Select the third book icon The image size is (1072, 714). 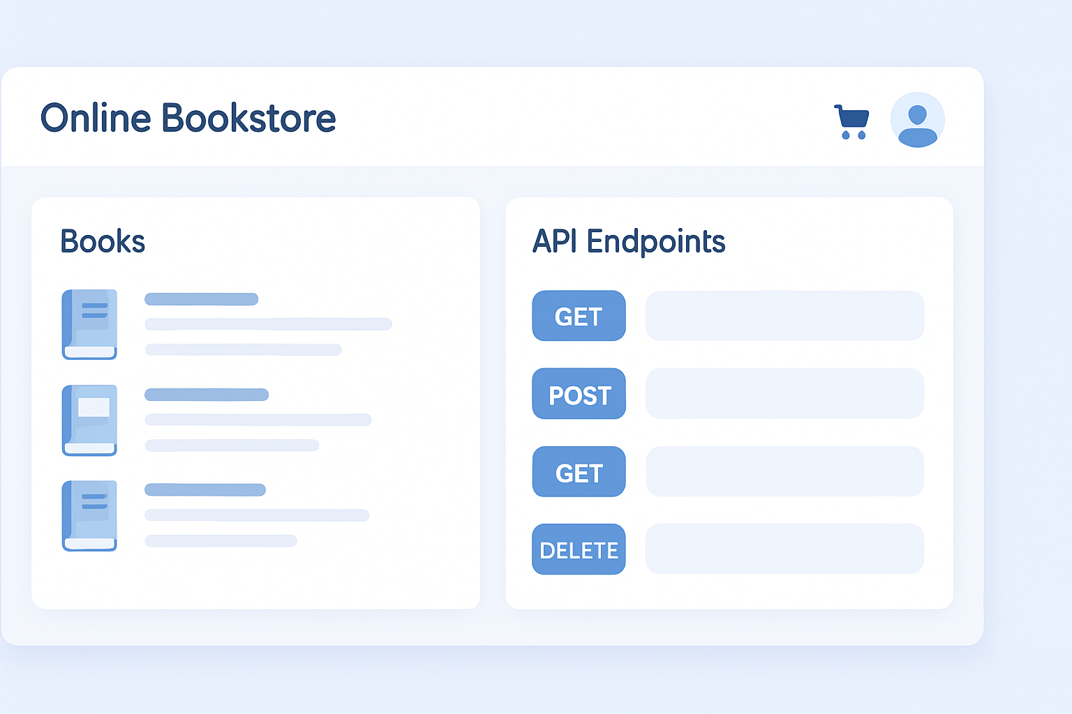click(x=89, y=515)
